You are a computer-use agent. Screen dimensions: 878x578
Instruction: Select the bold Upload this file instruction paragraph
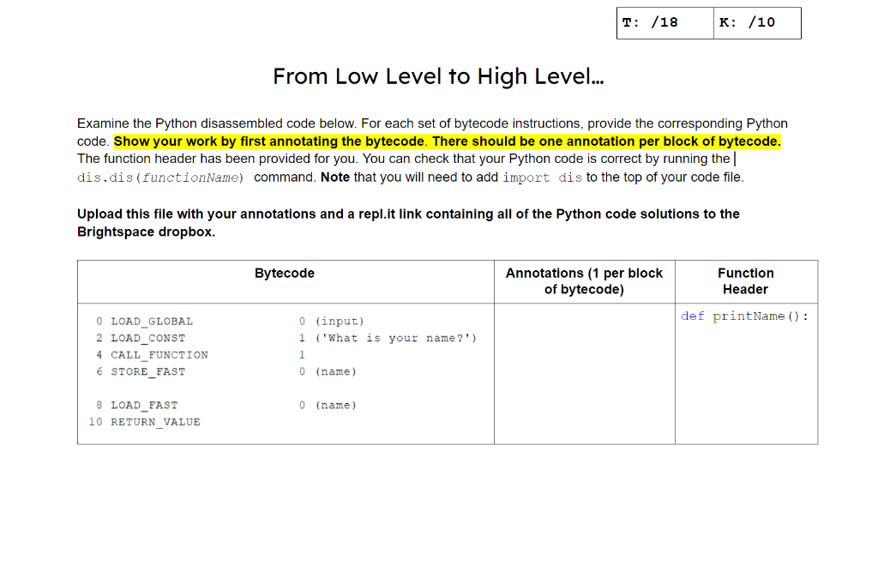408,222
